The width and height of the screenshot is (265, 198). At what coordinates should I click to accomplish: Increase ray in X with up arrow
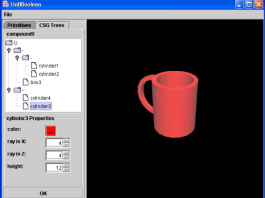(x=66, y=141)
